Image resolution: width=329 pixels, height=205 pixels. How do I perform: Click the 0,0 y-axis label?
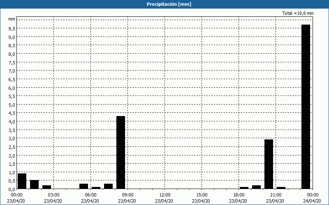point(12,189)
